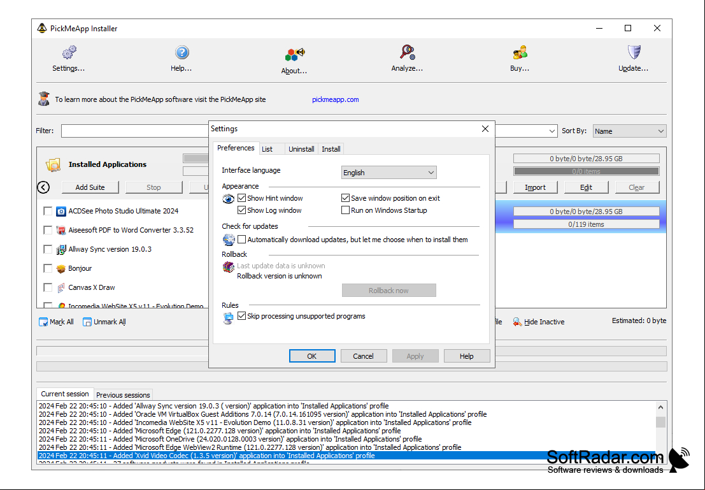Click the 0/119 items progress bar
The width and height of the screenshot is (705, 490).
(x=587, y=224)
